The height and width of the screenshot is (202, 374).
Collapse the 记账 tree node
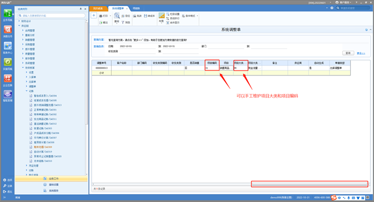pos(27,91)
